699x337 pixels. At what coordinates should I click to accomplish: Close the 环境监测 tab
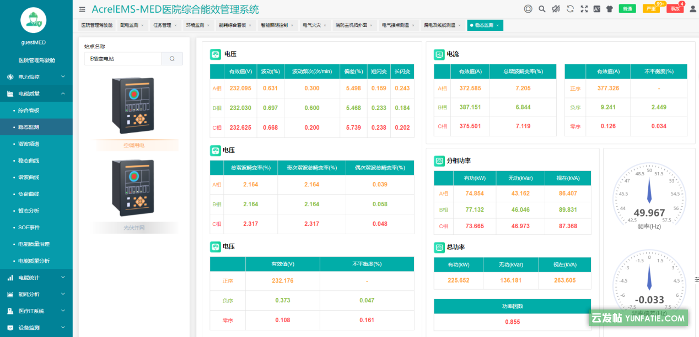pyautogui.click(x=208, y=25)
